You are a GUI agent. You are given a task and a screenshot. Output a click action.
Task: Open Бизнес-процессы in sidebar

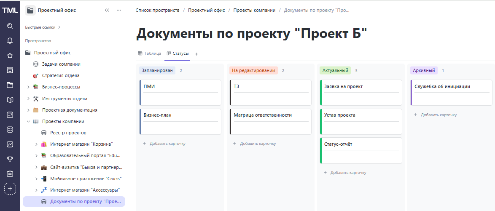coord(61,87)
